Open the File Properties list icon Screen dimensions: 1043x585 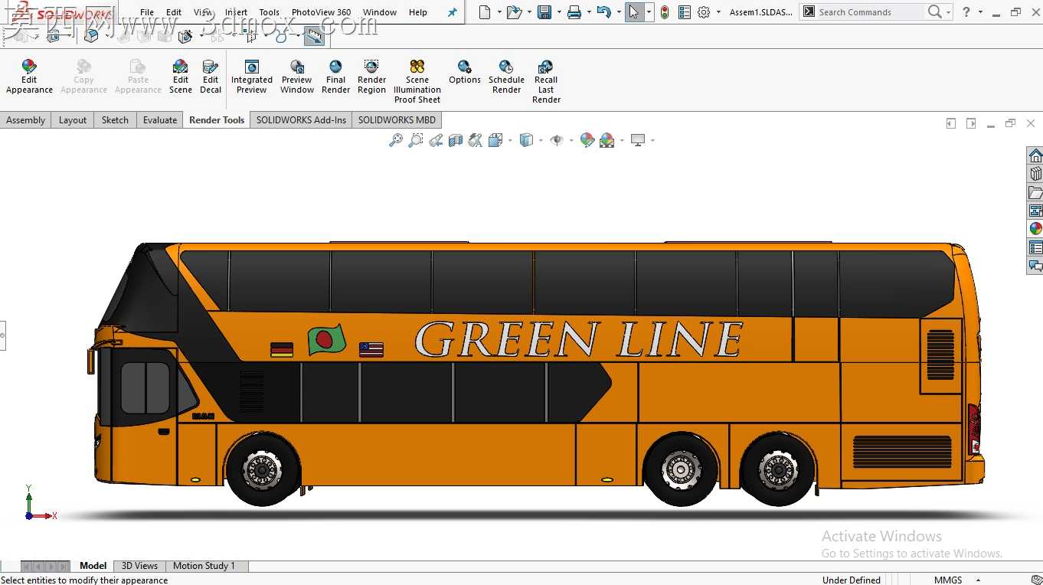point(685,12)
